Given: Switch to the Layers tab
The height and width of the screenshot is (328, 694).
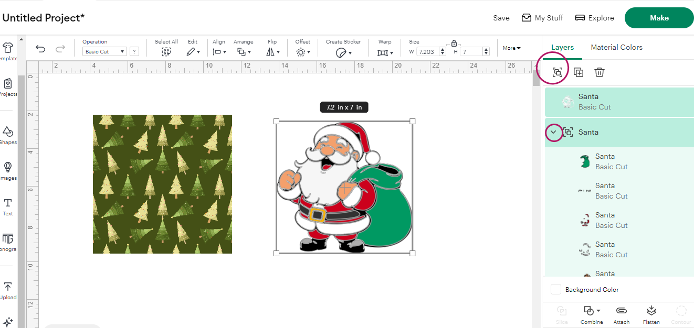Looking at the screenshot, I should 562,47.
